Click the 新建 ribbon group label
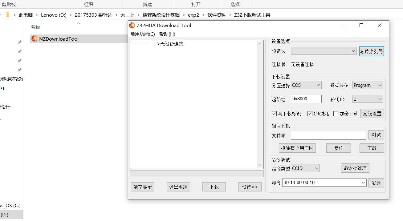 [x=147, y=4]
